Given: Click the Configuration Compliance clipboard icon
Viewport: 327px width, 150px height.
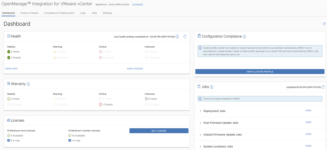Looking at the screenshot, I should pyautogui.click(x=199, y=36).
